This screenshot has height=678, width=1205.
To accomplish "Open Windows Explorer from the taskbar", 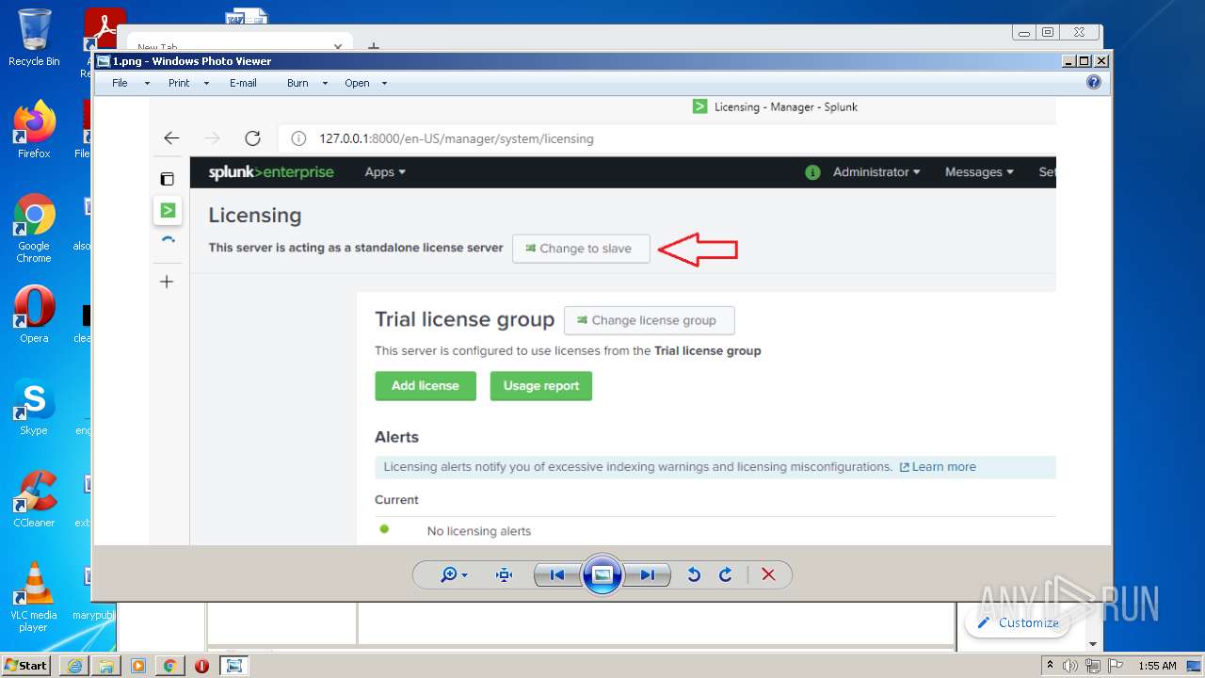I will tap(106, 666).
